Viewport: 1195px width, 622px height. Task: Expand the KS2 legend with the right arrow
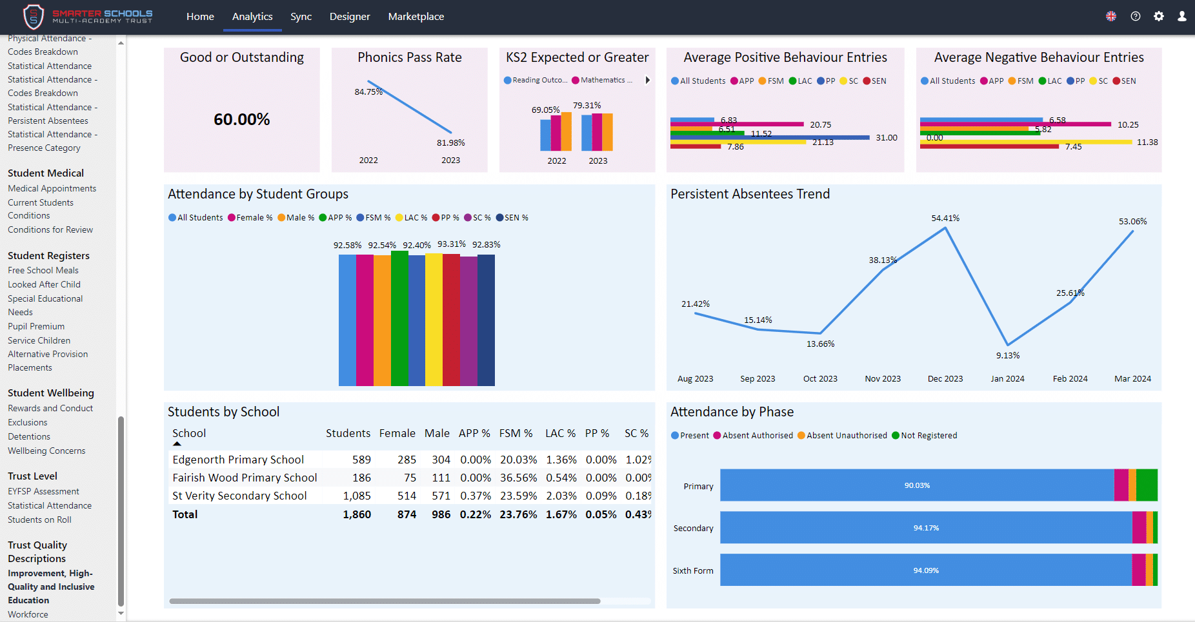tap(647, 81)
